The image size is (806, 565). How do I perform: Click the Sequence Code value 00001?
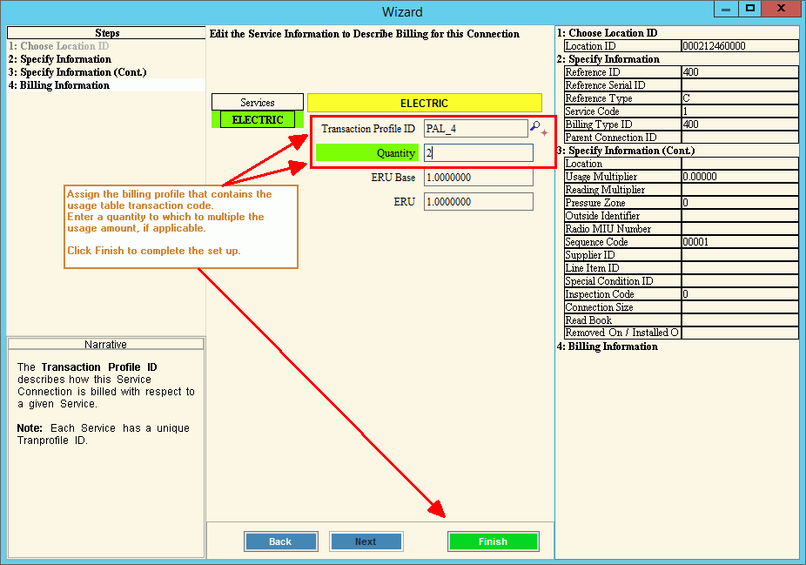pos(739,242)
